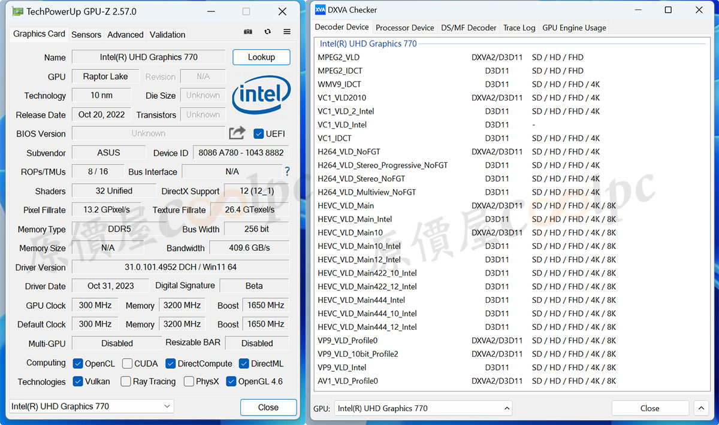Image resolution: width=719 pixels, height=425 pixels.
Task: Click the up-arrow button beside DXVA Close
Action: tap(701, 408)
